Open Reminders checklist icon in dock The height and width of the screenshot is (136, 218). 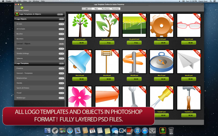tap(100, 131)
